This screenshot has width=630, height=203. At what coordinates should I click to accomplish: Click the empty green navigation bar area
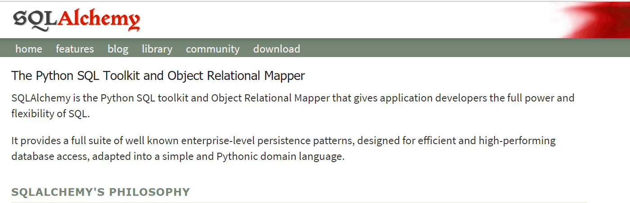450,49
